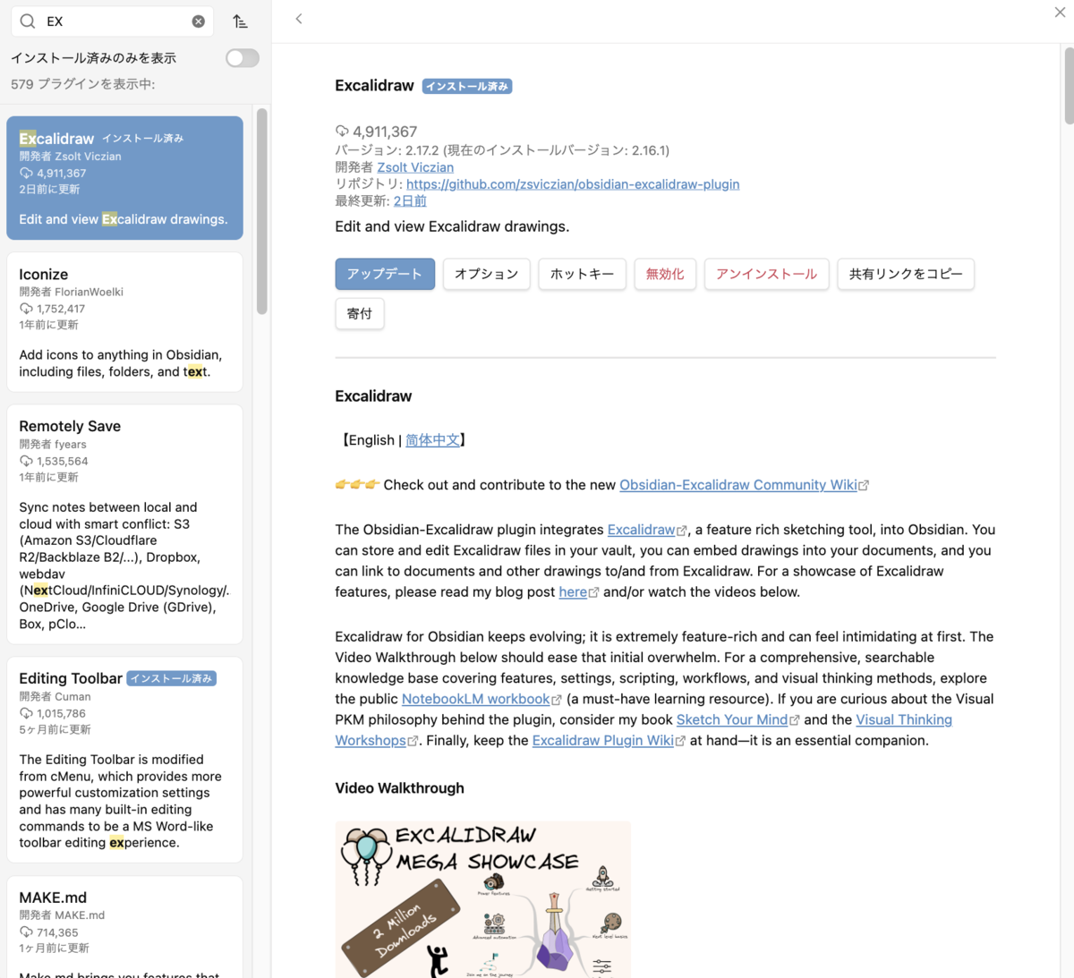Image resolution: width=1074 pixels, height=978 pixels.
Task: Disable plugin with 無効化 button
Action: (x=665, y=274)
